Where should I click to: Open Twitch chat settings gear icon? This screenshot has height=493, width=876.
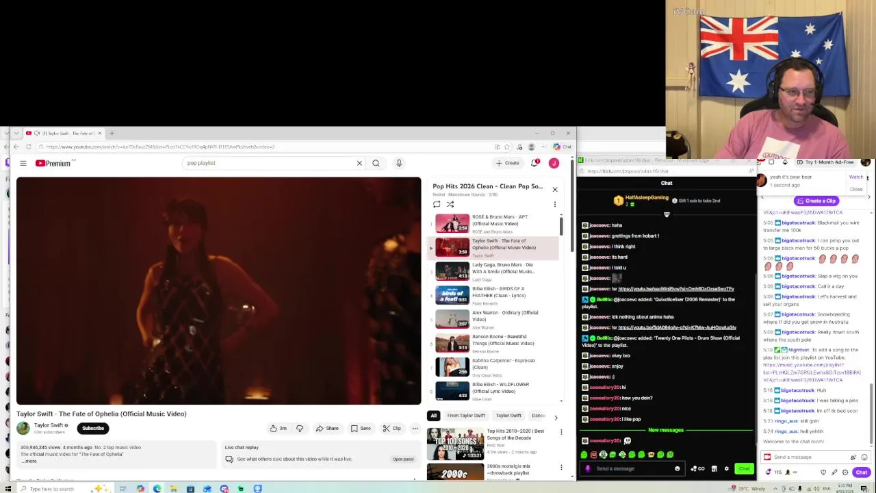pyautogui.click(x=845, y=472)
